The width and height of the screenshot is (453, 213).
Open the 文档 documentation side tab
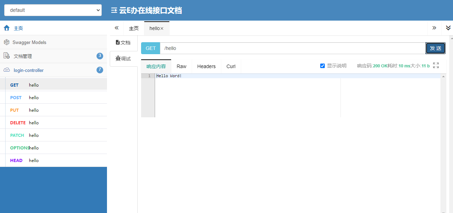123,43
